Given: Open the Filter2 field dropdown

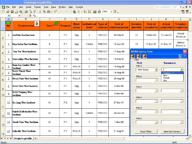Looking at the screenshot, I should click(156, 80).
